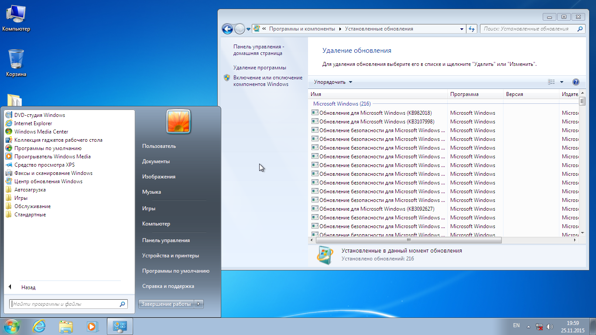Open Компьютер from Start menu right pane
This screenshot has width=596, height=335.
pos(156,224)
